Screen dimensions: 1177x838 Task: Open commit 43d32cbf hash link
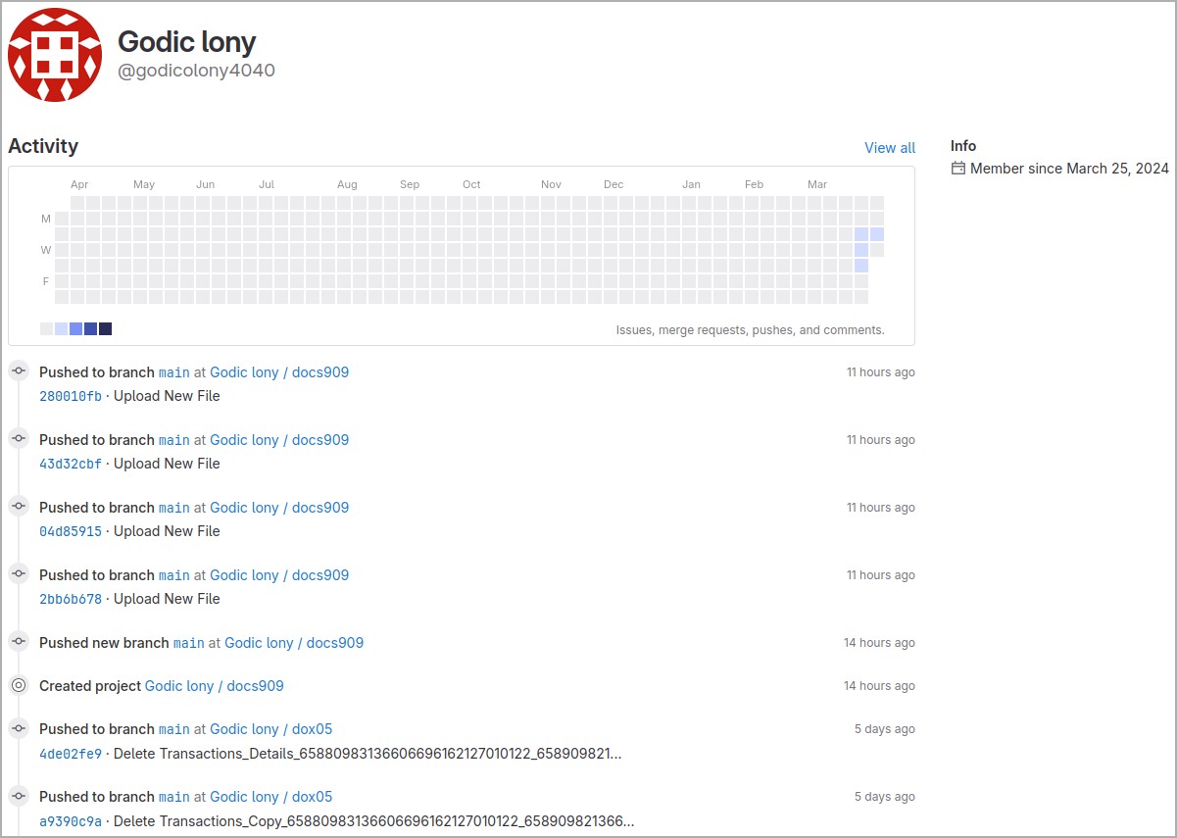pyautogui.click(x=70, y=465)
